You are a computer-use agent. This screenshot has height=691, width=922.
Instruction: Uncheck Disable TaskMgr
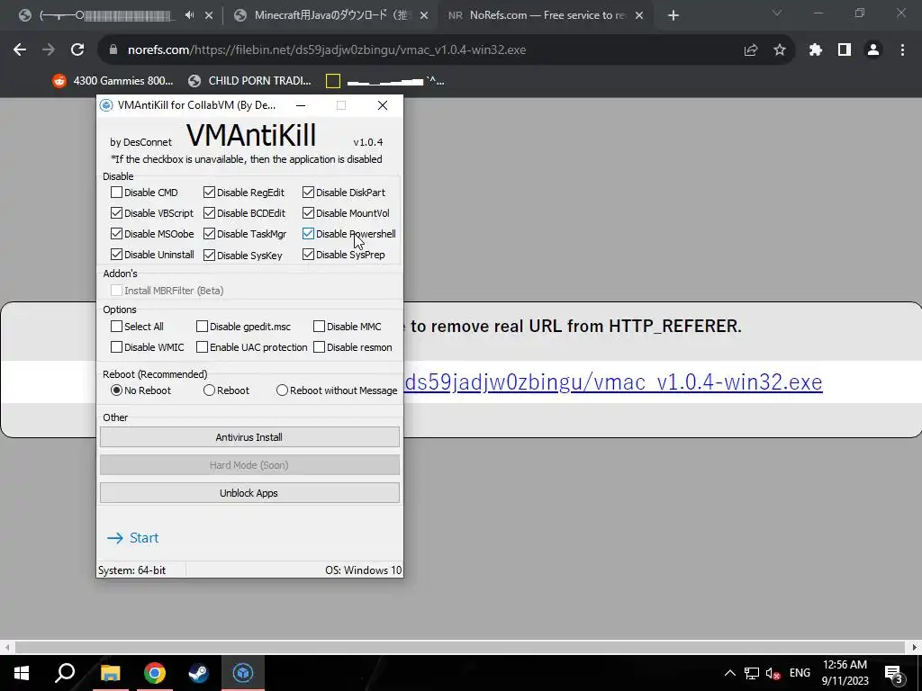209,233
